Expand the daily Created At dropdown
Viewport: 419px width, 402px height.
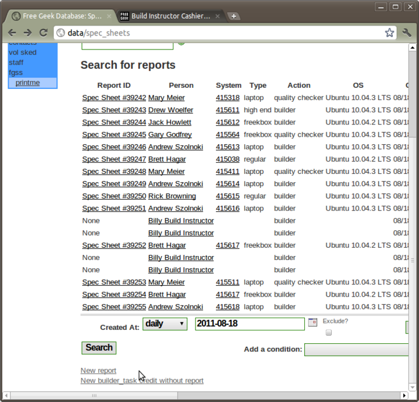tap(165, 323)
